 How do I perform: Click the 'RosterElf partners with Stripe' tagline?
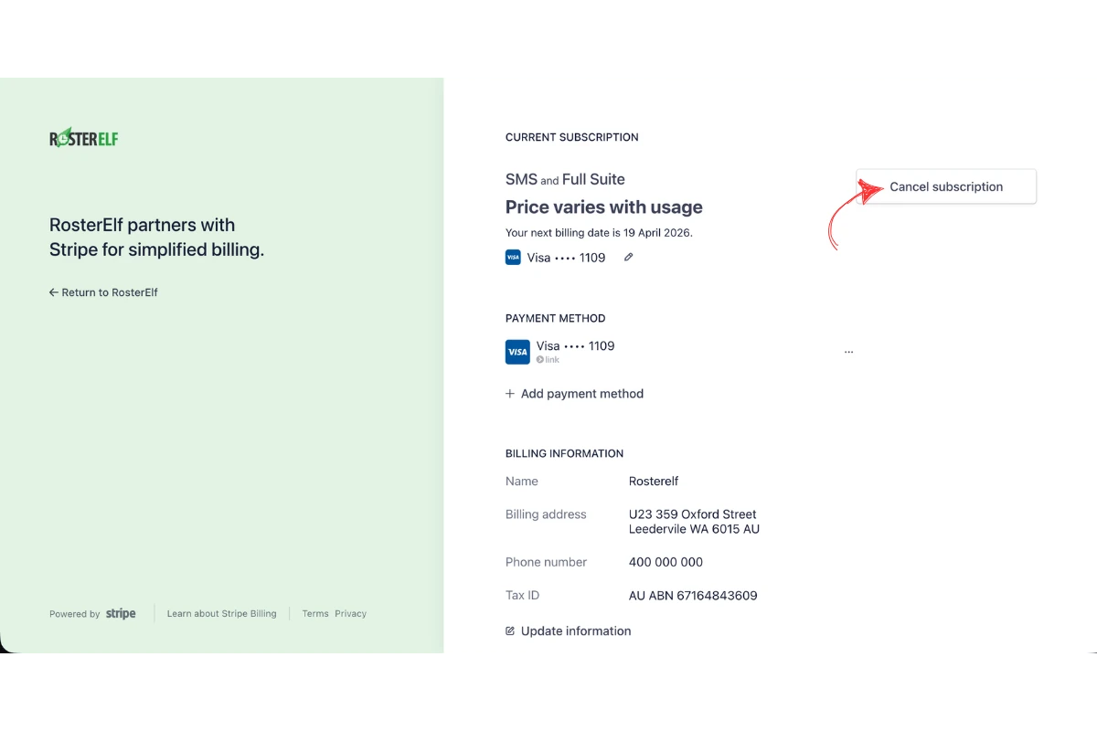click(156, 238)
